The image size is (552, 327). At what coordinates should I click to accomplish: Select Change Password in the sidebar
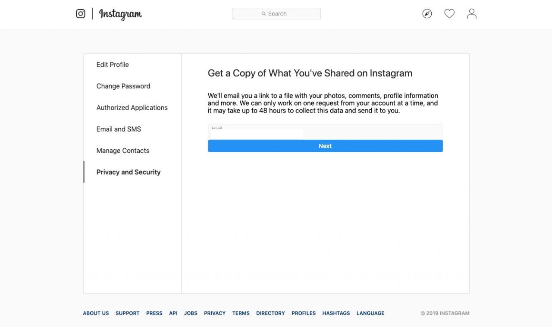[123, 86]
